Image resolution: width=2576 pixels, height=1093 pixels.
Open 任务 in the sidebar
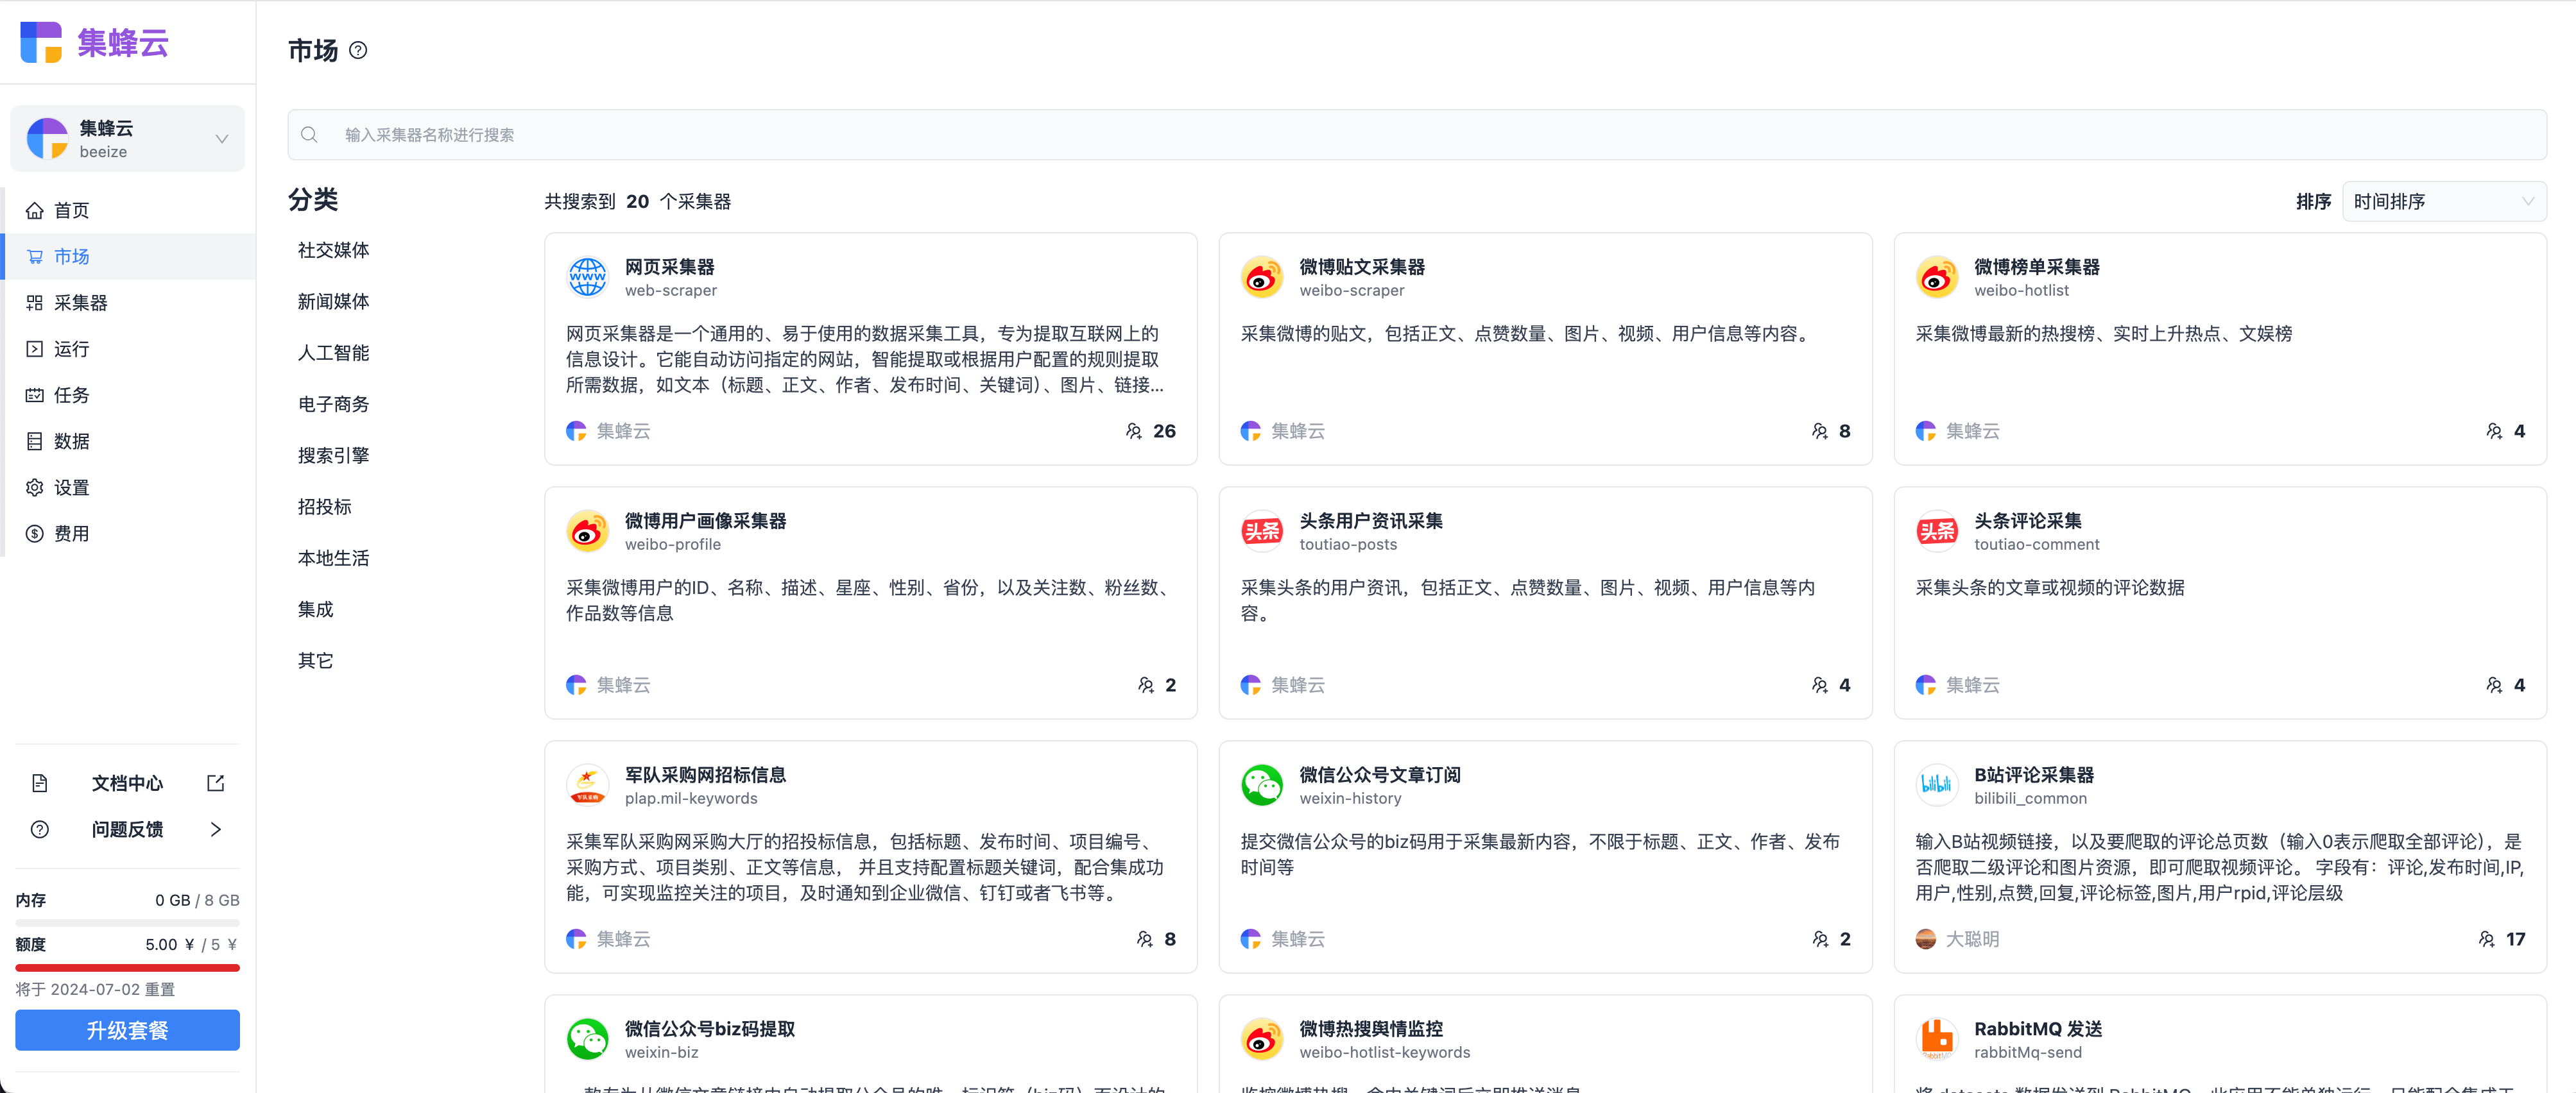(x=128, y=396)
